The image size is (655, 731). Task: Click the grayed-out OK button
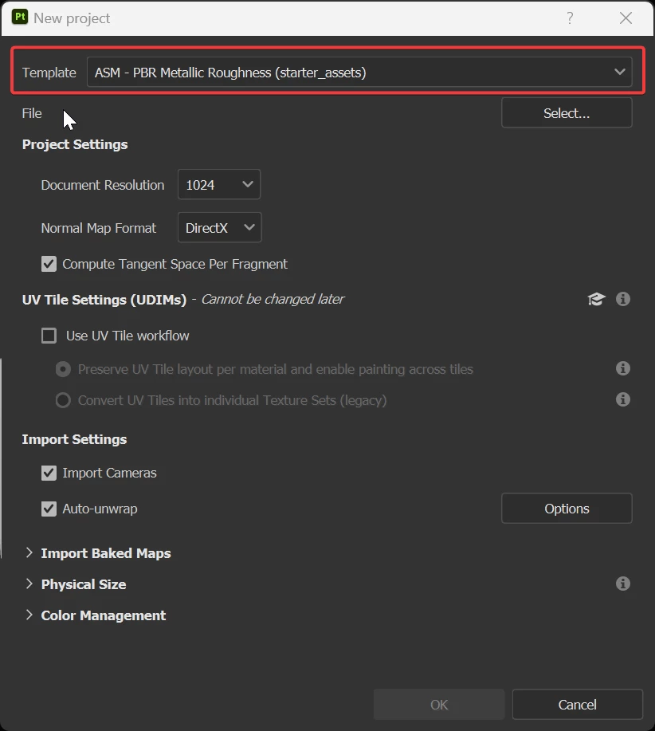coord(439,705)
